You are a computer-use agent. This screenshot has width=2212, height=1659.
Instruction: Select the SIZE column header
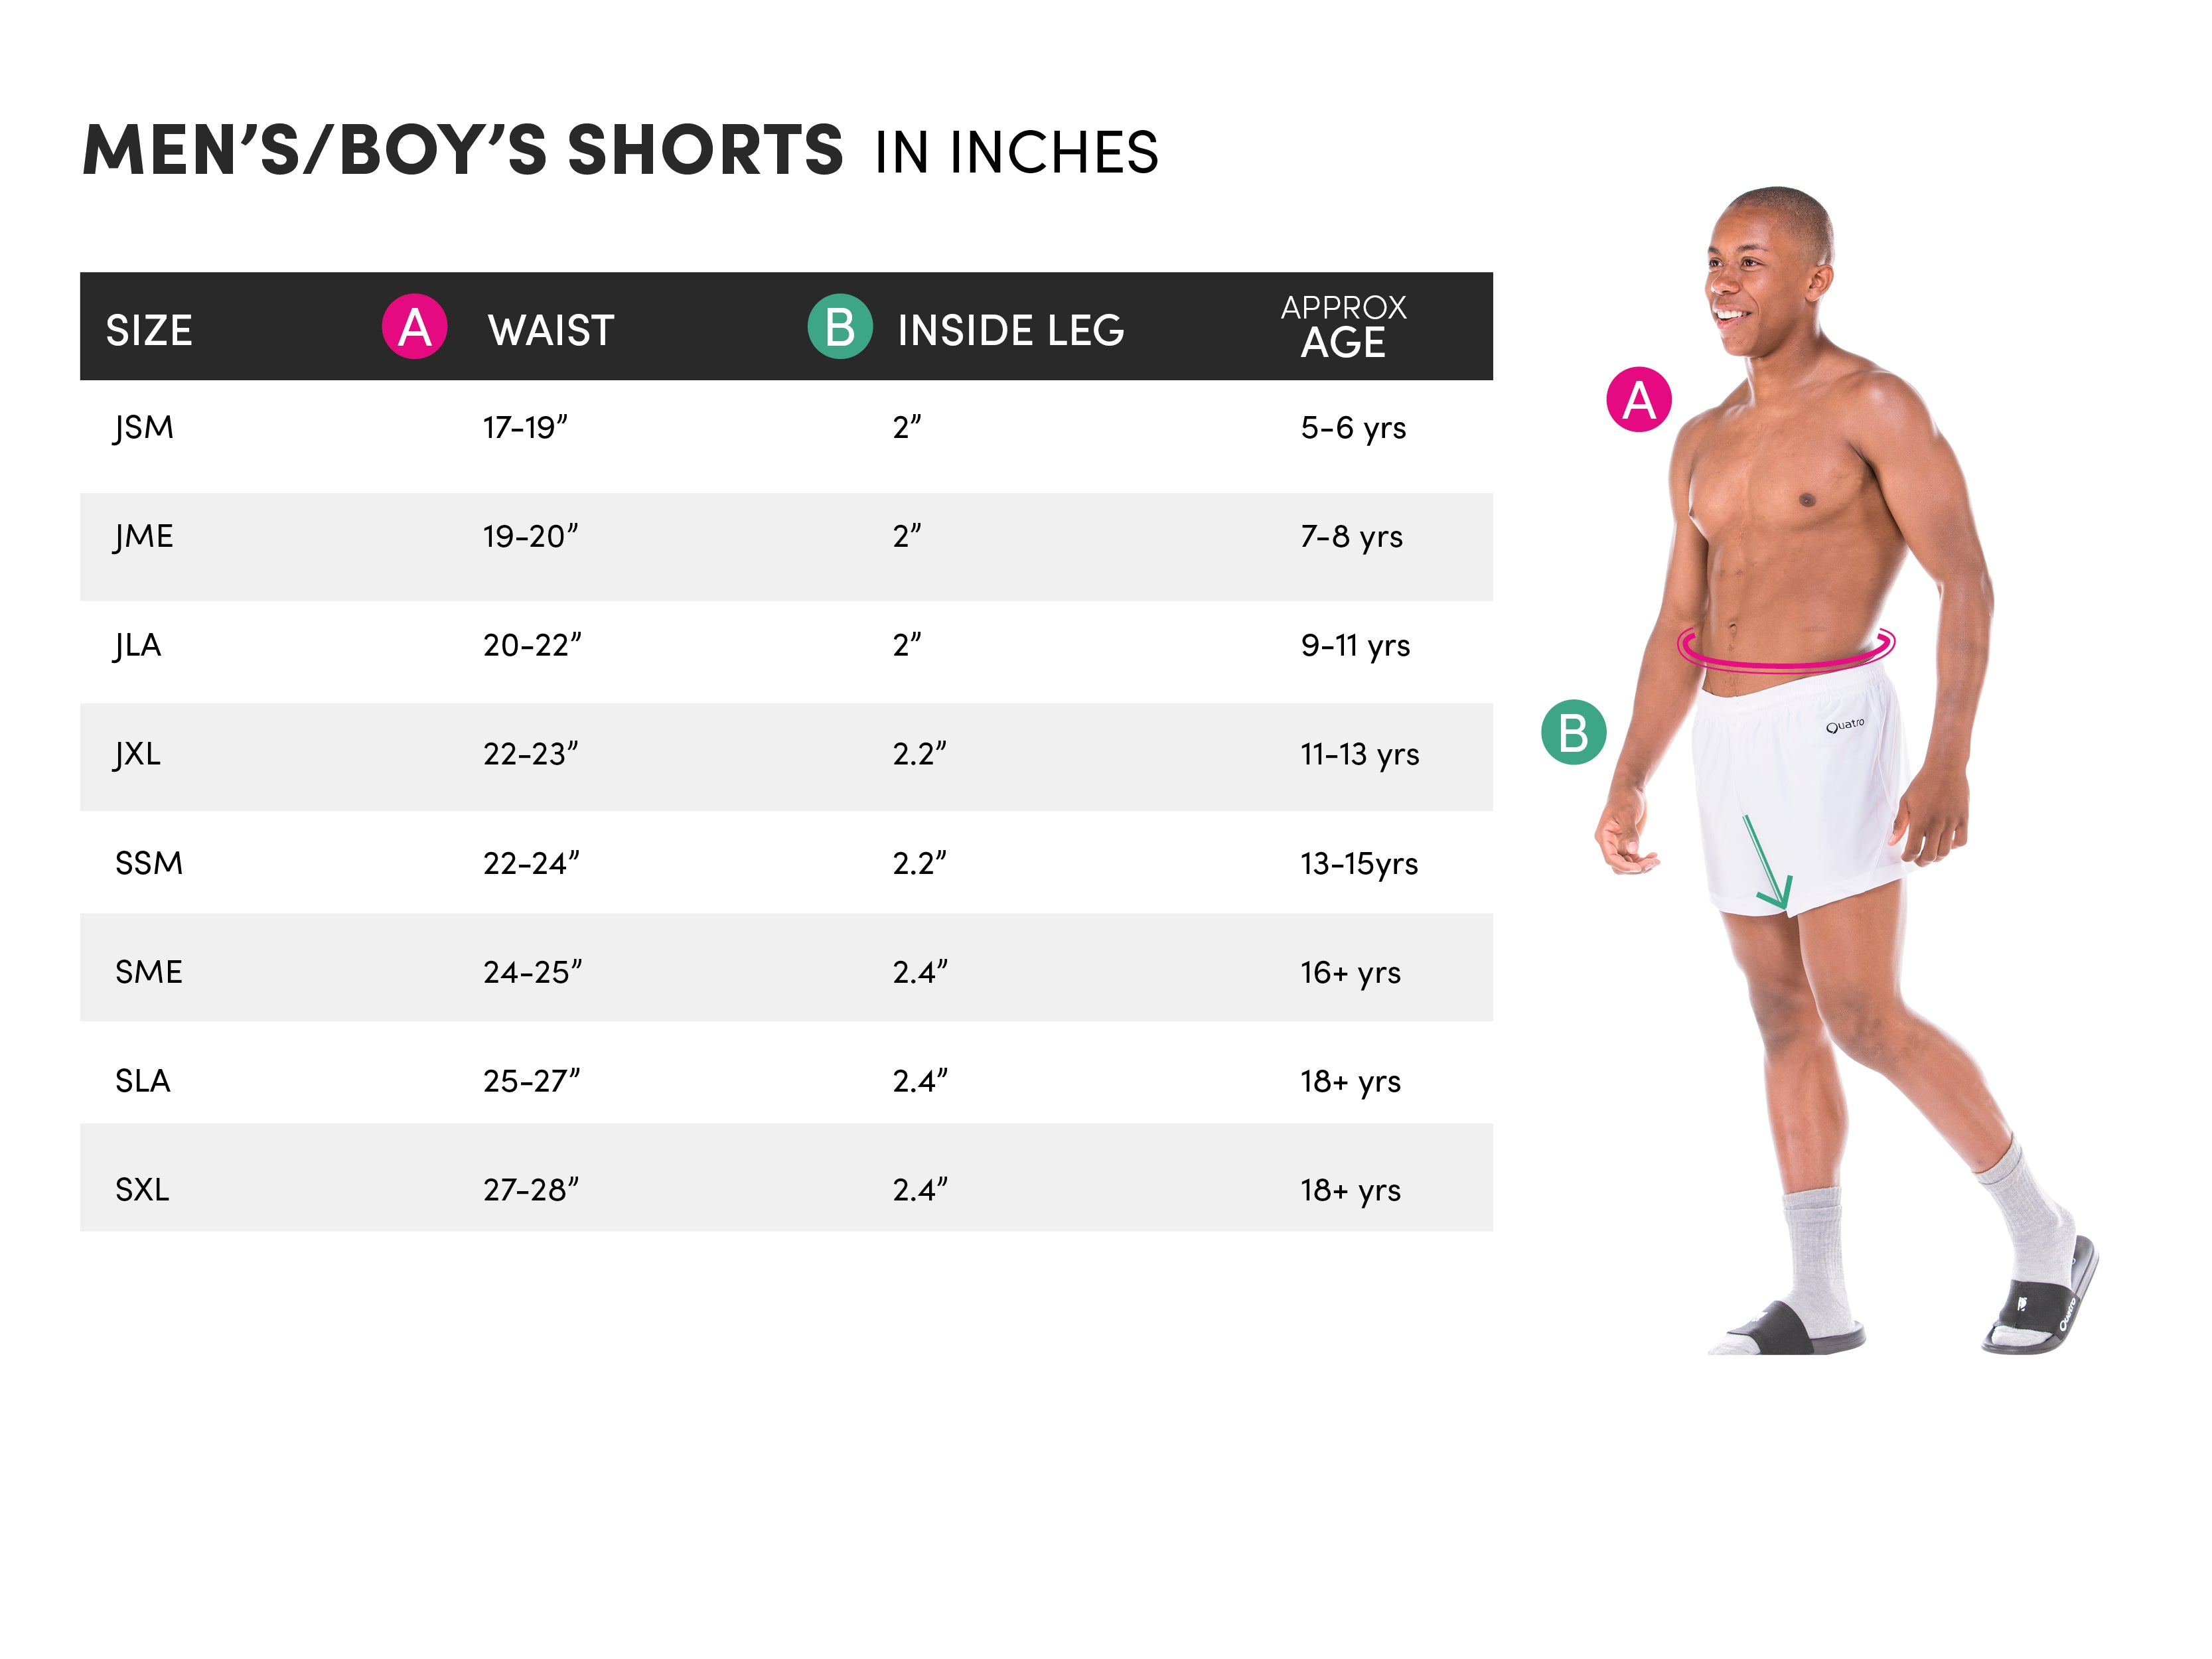[149, 330]
